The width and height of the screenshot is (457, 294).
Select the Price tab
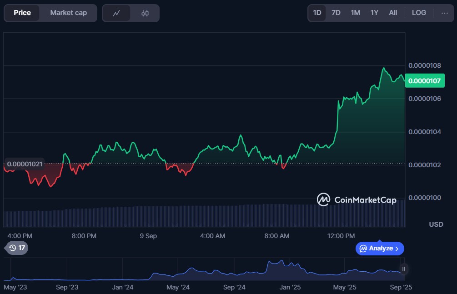(22, 13)
